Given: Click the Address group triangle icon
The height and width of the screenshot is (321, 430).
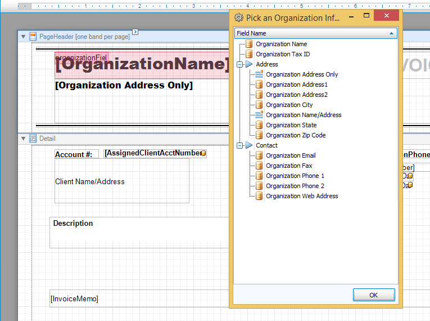Looking at the screenshot, I should point(249,64).
